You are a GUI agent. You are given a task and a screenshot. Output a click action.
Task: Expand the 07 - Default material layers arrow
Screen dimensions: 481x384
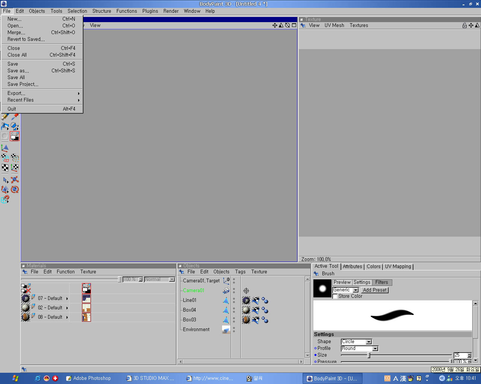[67, 298]
